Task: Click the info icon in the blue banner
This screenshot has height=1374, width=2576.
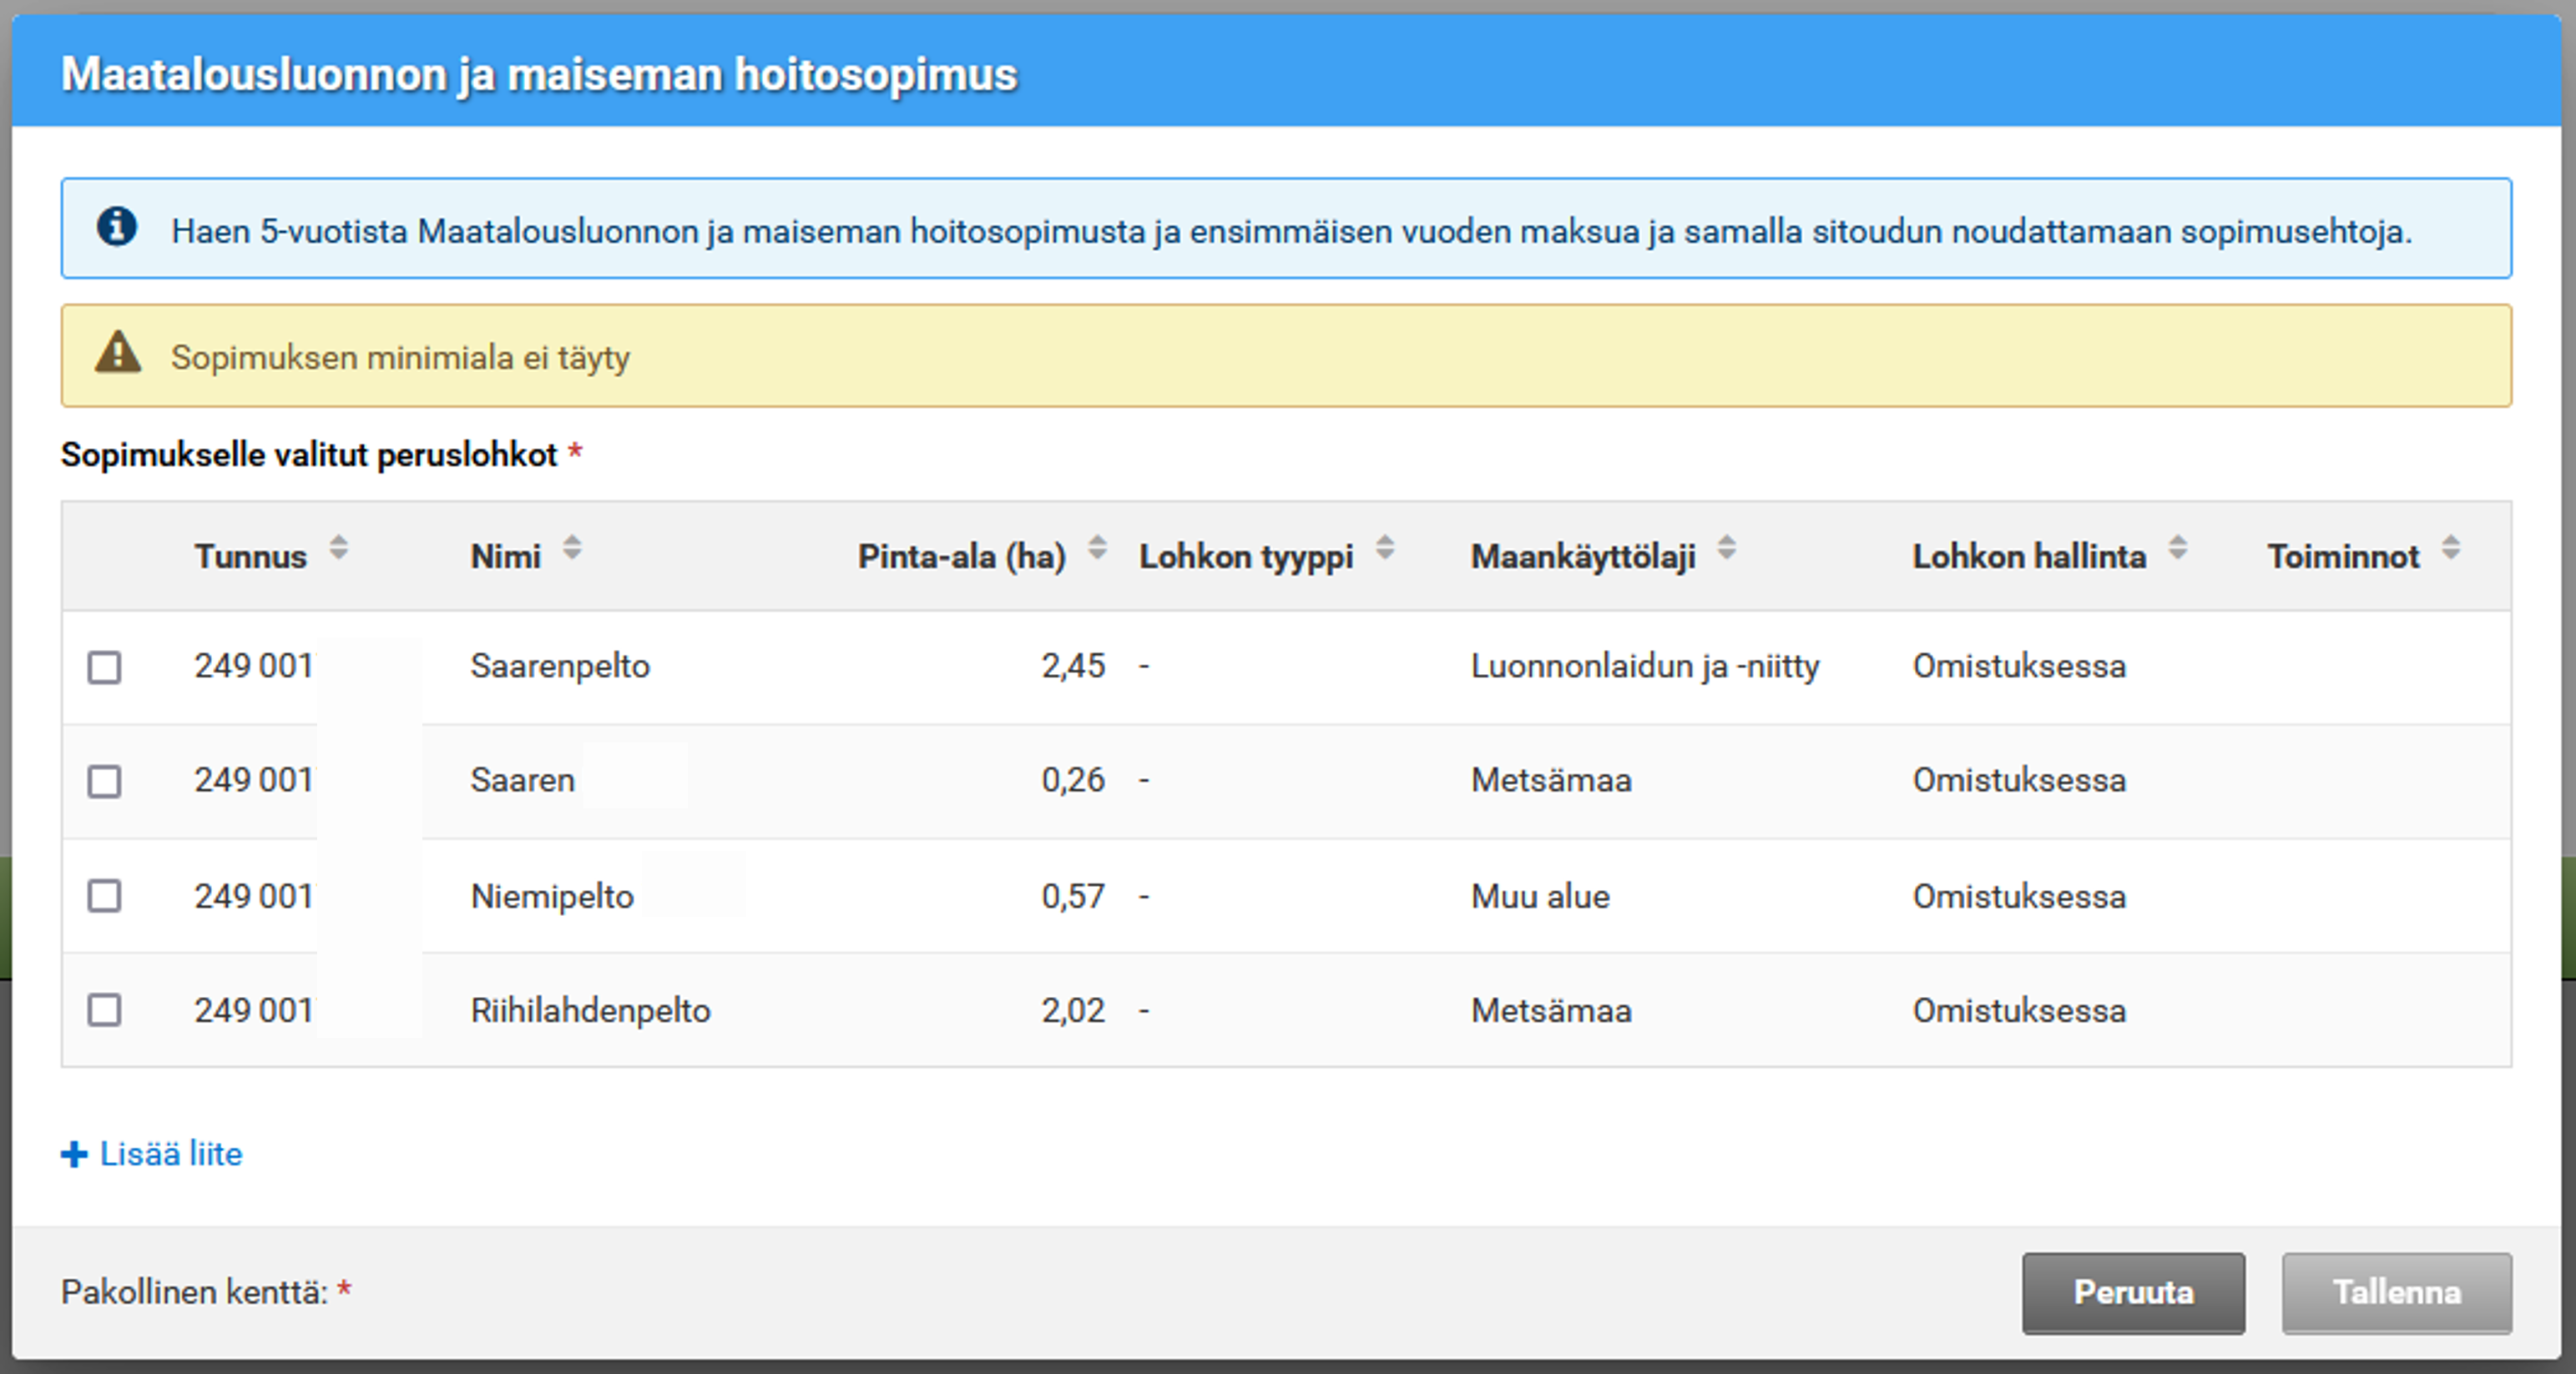Action: pyautogui.click(x=117, y=228)
